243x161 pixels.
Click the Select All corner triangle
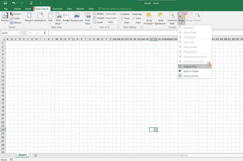click(x=3, y=39)
